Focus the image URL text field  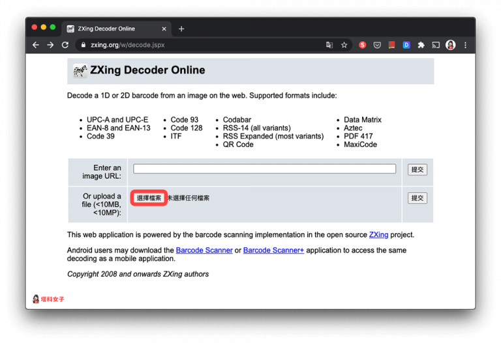tap(264, 169)
